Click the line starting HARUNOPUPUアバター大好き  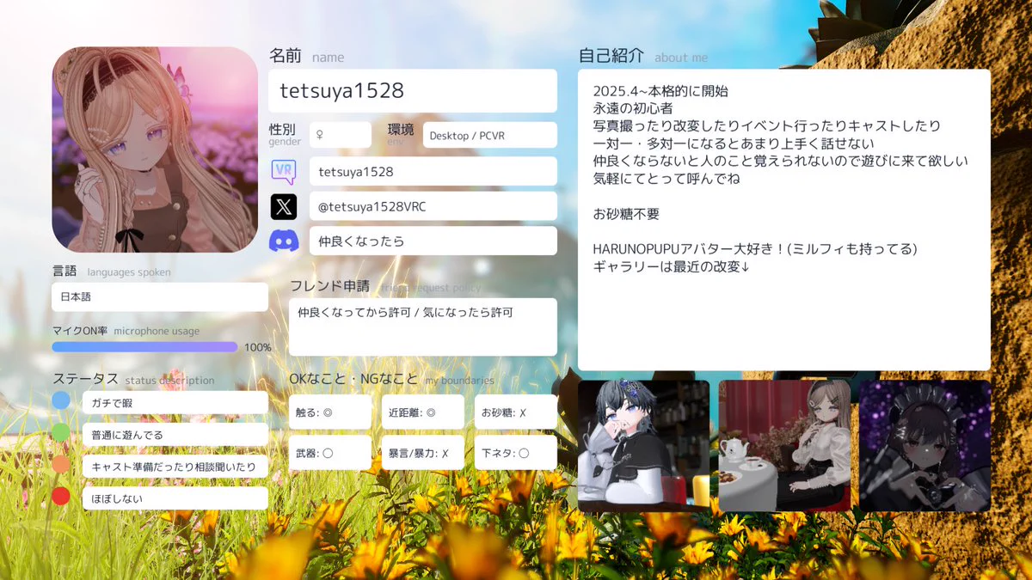point(756,248)
